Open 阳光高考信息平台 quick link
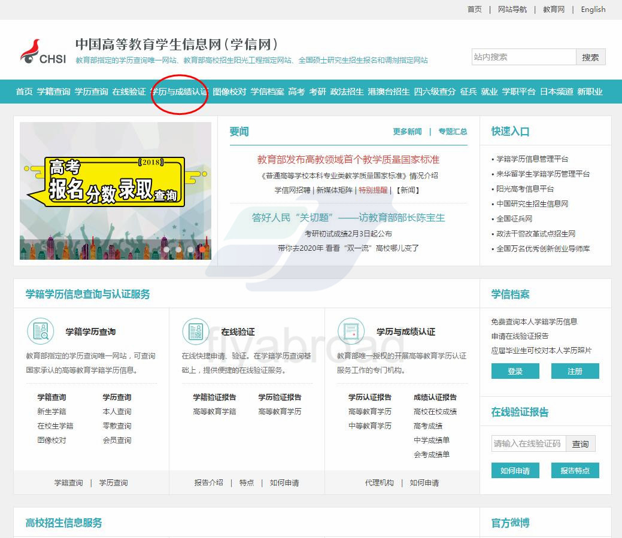 [525, 189]
